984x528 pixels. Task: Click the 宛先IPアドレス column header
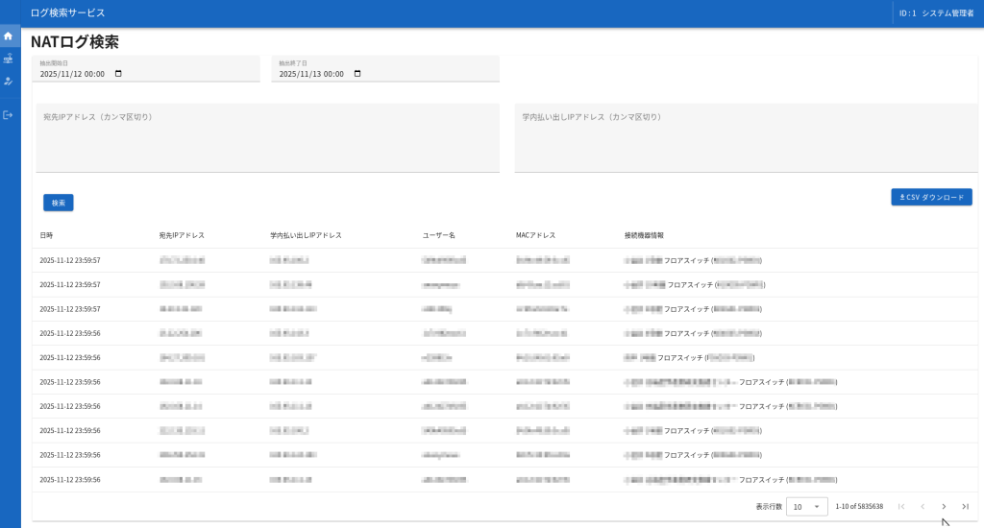(x=182, y=235)
